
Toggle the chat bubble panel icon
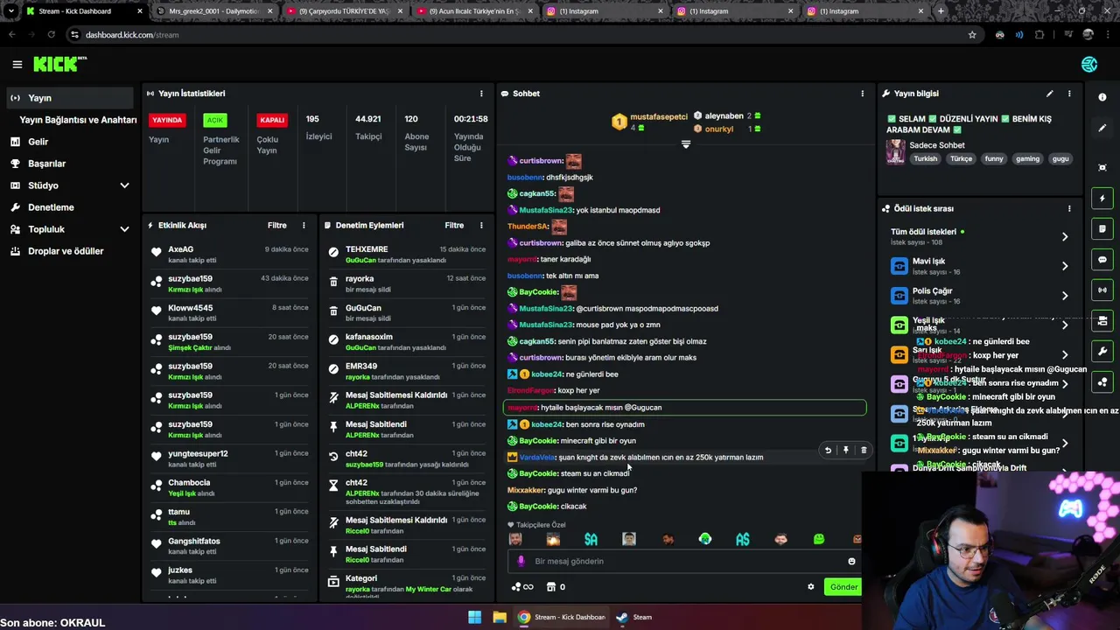click(1102, 260)
